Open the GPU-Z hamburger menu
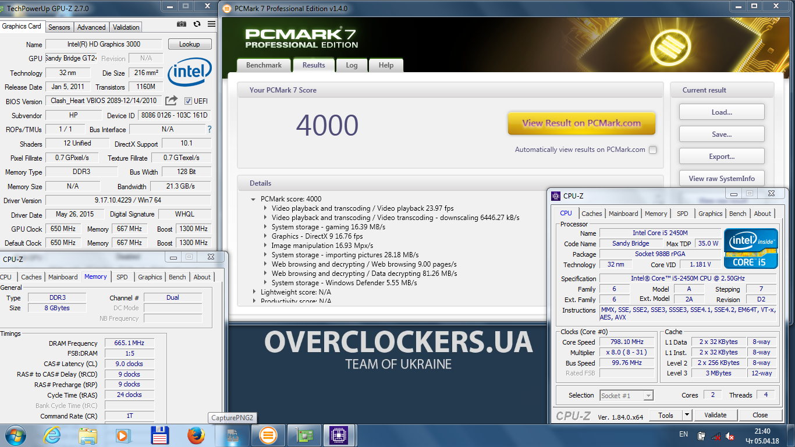Image resolution: width=795 pixels, height=447 pixels. tap(211, 24)
